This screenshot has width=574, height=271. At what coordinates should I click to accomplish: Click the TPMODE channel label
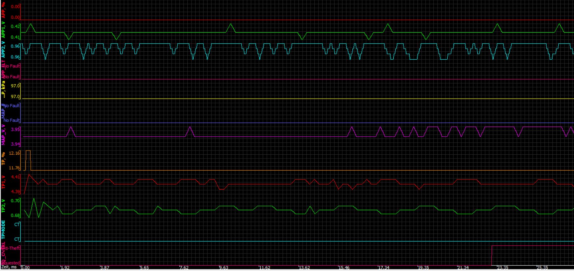pyautogui.click(x=3, y=230)
